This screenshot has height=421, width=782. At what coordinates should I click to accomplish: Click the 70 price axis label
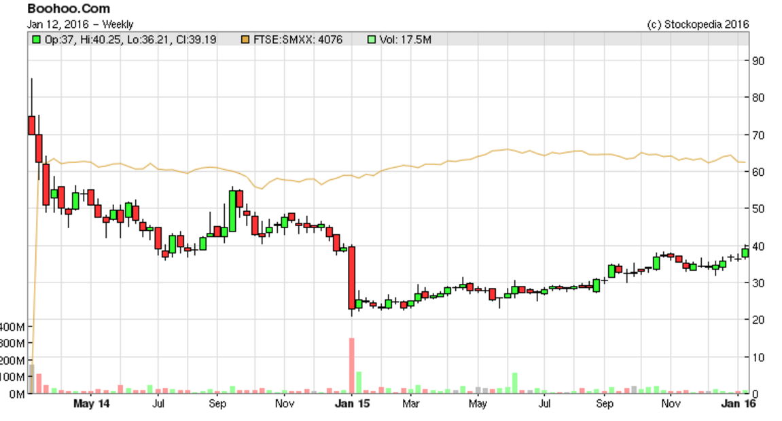(x=758, y=135)
